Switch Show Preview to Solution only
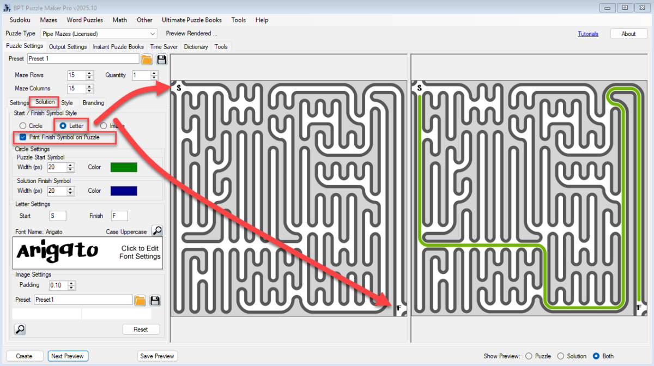The height and width of the screenshot is (366, 654). click(562, 356)
